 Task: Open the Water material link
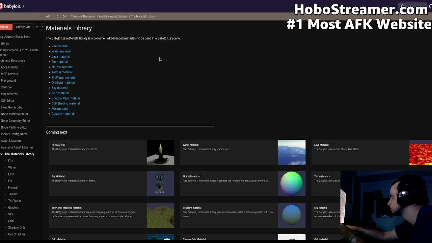point(61,51)
